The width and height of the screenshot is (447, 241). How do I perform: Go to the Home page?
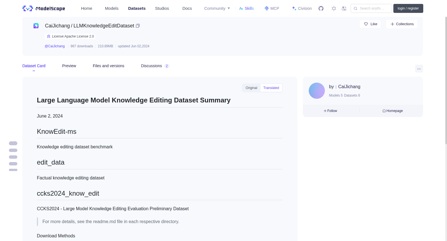(87, 8)
